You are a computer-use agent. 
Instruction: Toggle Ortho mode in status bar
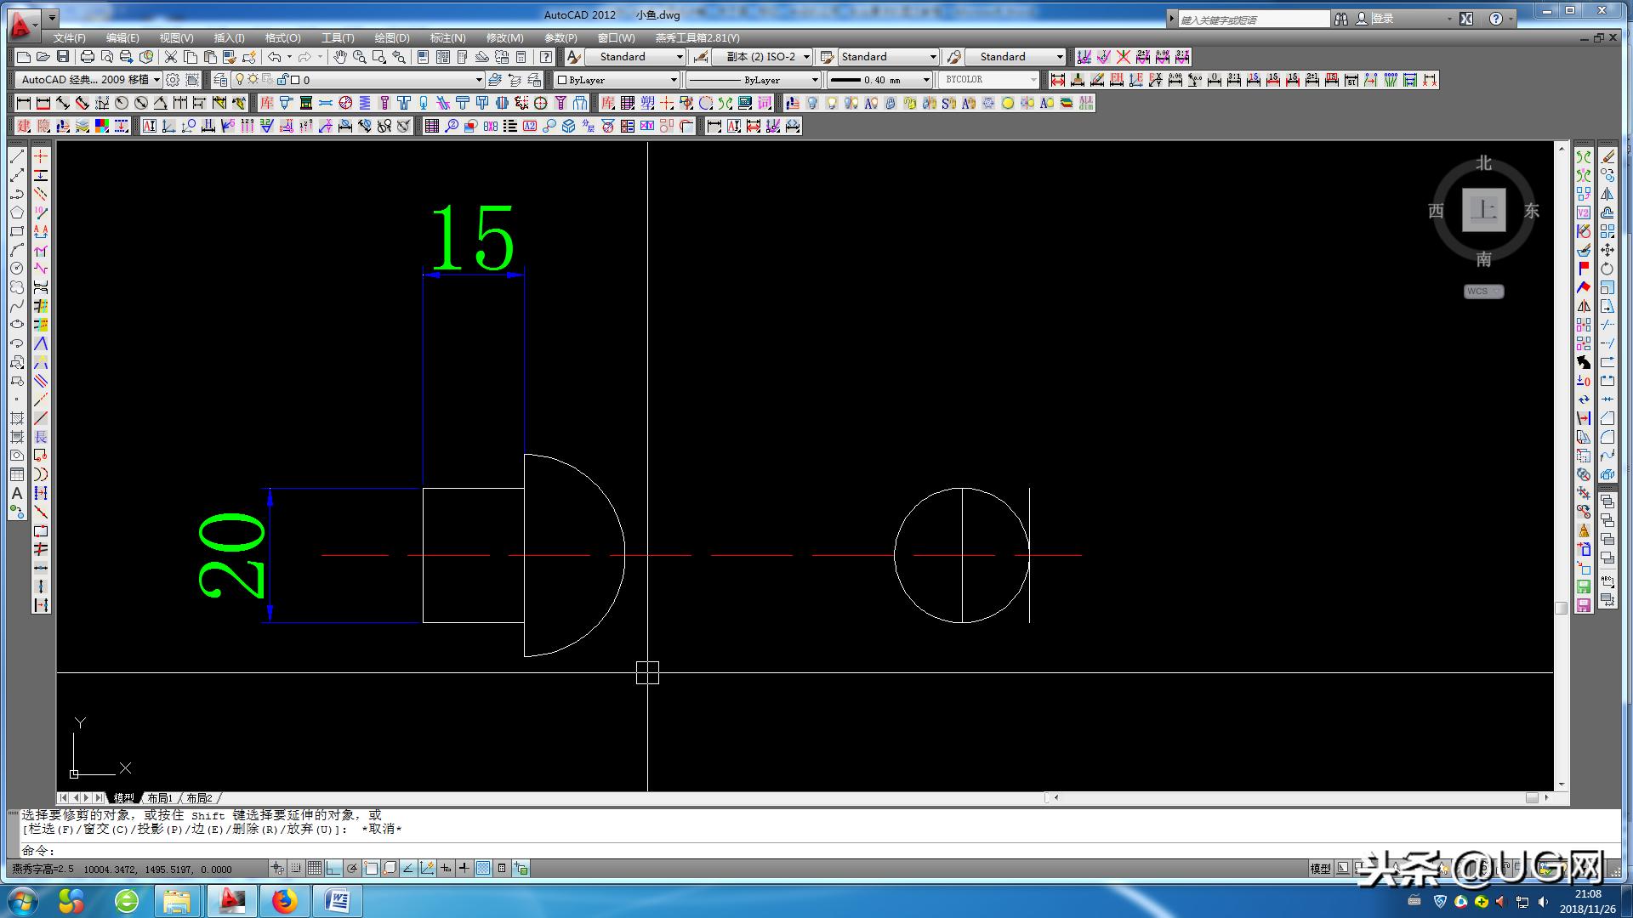pos(333,868)
